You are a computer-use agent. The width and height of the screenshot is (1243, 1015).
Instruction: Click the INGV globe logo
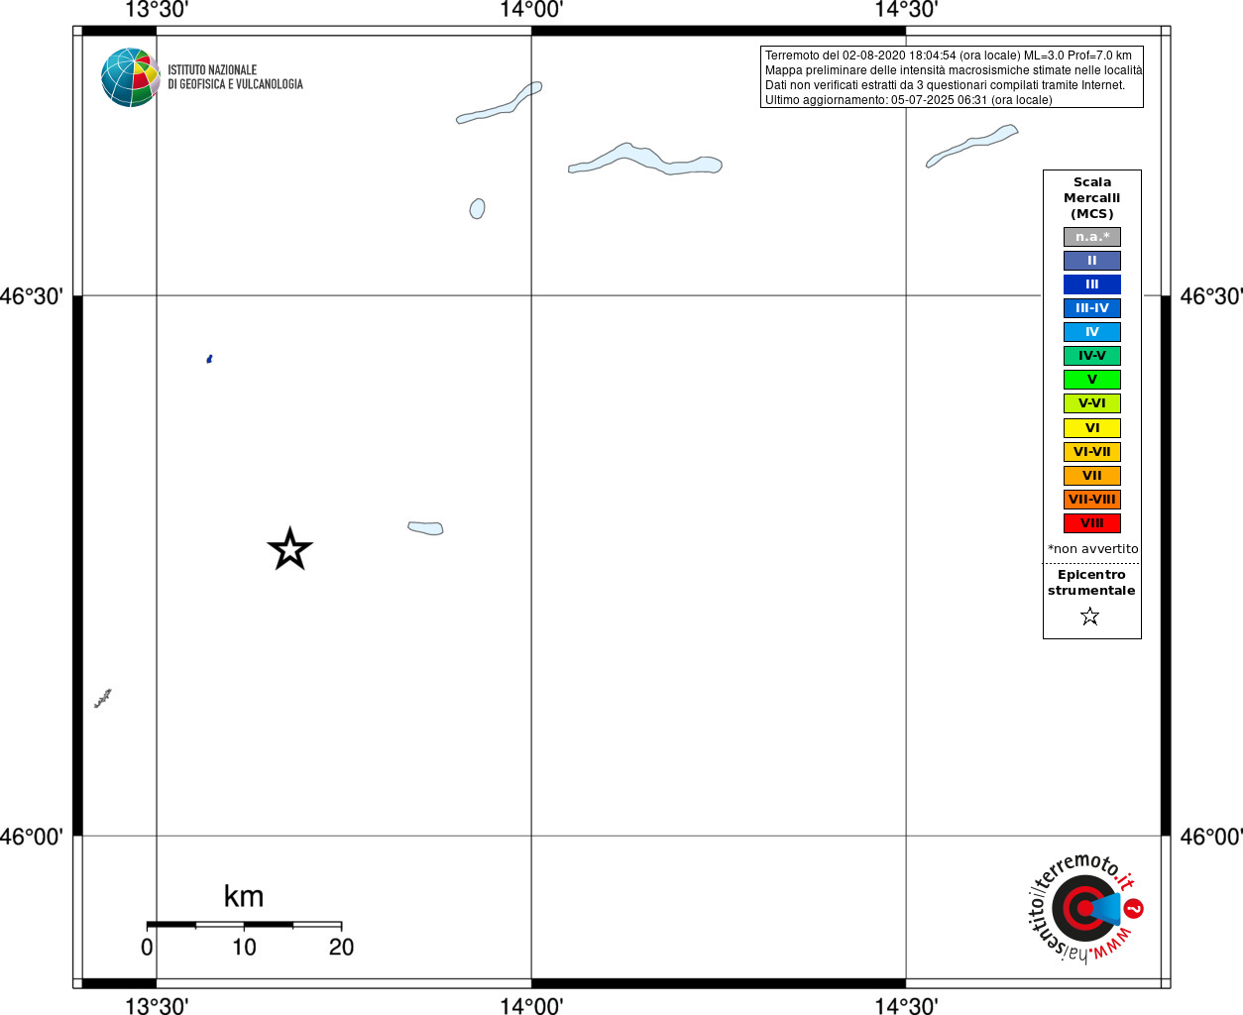130,77
